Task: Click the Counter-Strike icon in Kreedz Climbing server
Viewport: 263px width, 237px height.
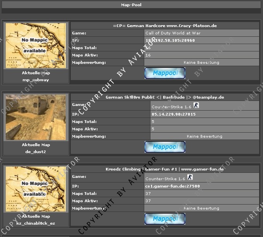Action: click(190, 177)
